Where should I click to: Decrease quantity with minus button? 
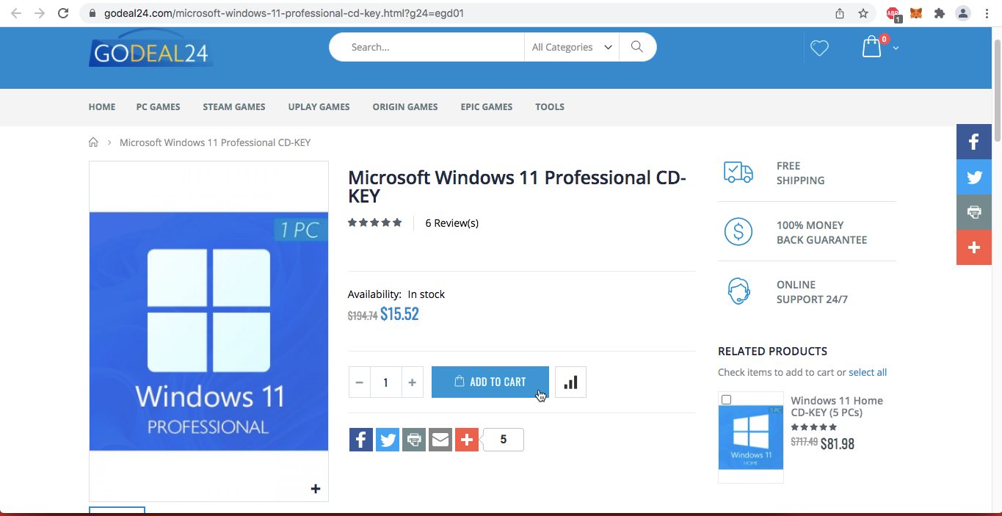click(359, 382)
